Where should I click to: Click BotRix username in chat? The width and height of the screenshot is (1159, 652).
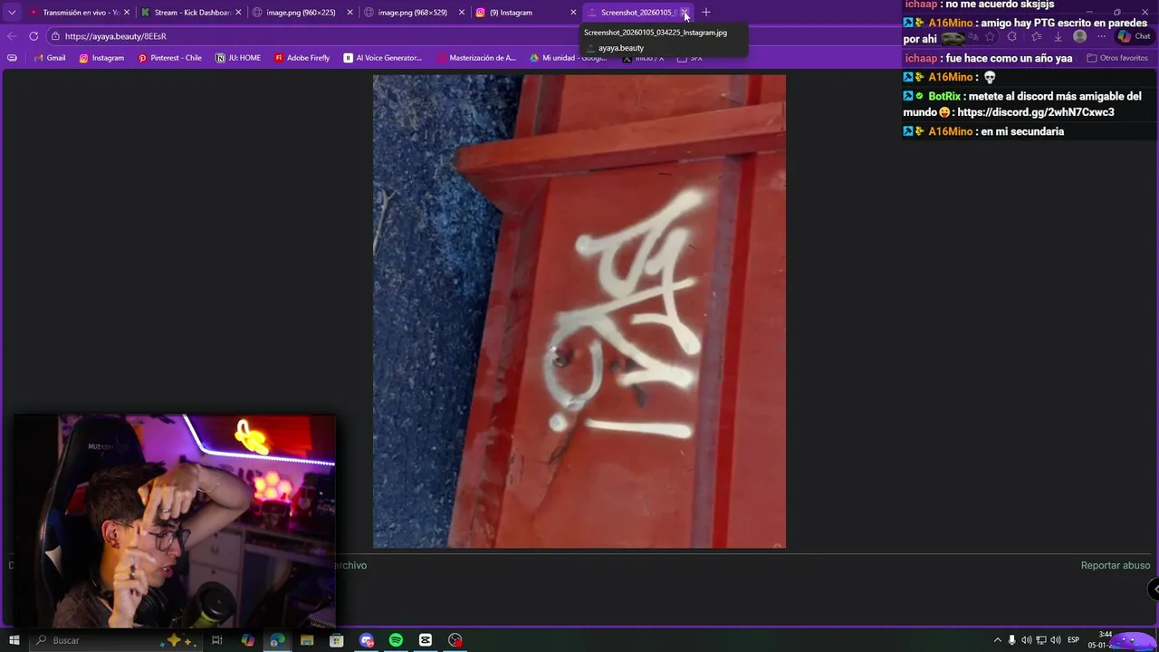pos(944,96)
